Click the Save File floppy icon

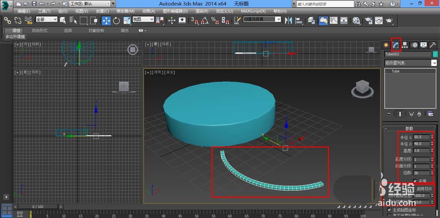tap(34, 4)
